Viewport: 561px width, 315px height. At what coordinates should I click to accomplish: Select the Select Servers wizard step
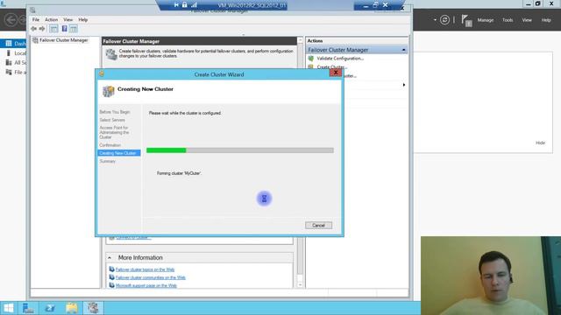pyautogui.click(x=112, y=120)
